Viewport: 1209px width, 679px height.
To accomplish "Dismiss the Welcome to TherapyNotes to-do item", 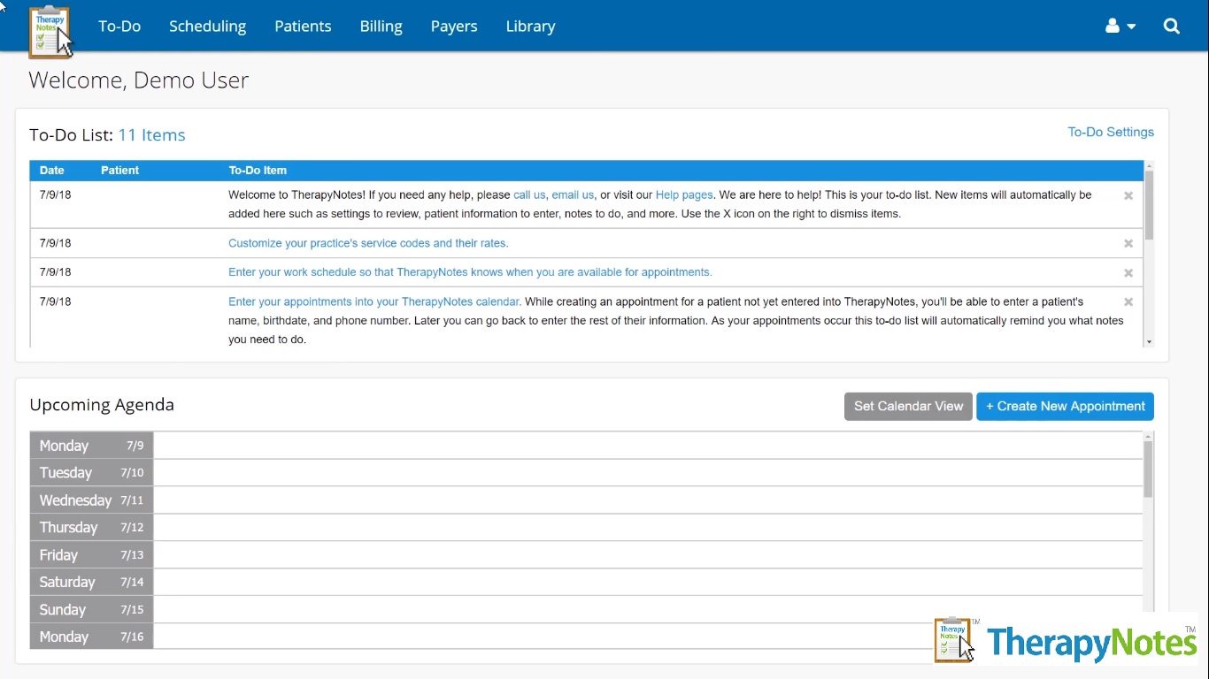I will pos(1128,196).
